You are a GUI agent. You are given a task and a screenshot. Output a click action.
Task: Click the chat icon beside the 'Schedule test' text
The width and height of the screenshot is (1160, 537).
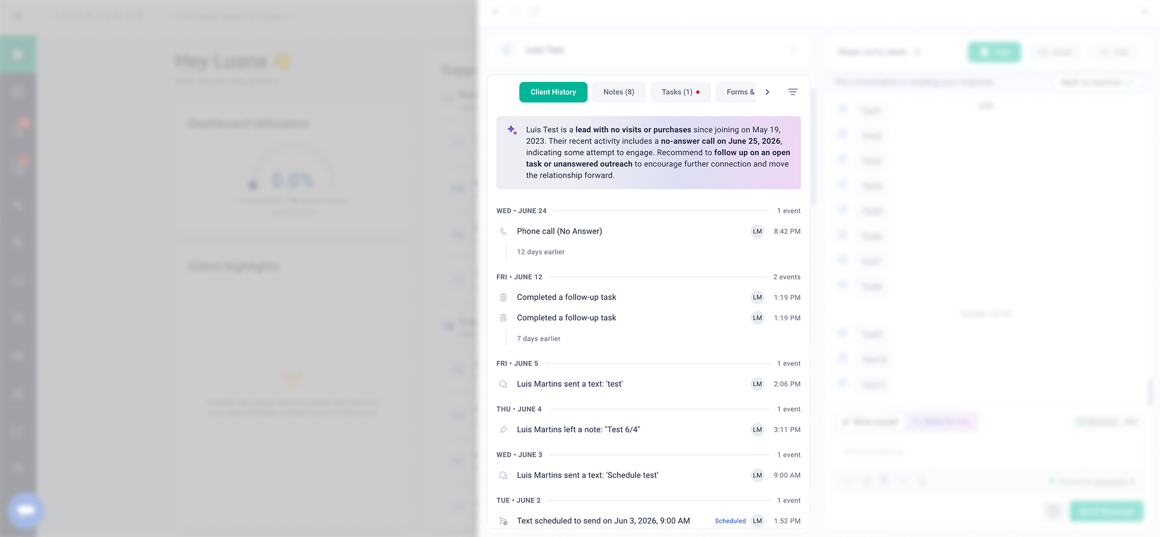pos(503,475)
